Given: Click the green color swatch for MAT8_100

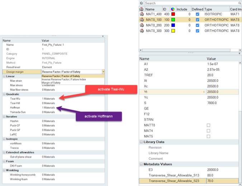Looking at the screenshot, I should (x=173, y=20).
